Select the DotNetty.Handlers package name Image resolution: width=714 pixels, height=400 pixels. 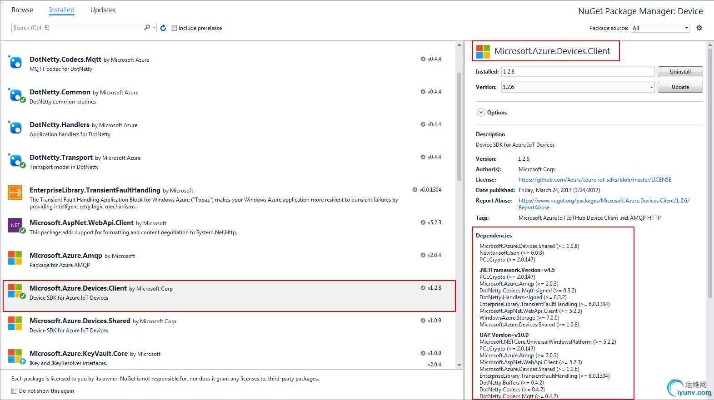(x=60, y=125)
